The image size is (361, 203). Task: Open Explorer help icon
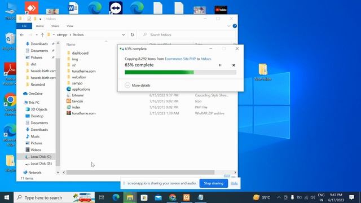click(x=235, y=26)
